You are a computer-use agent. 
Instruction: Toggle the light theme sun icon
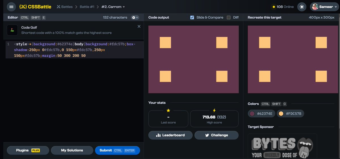(x=301, y=7)
